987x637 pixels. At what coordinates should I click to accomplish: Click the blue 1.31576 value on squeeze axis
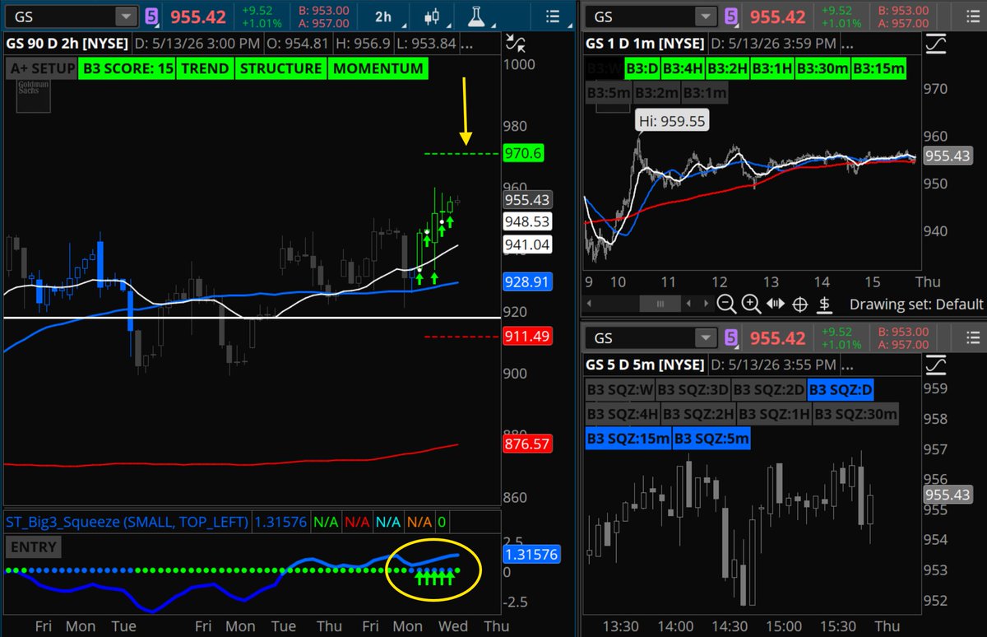tap(531, 556)
